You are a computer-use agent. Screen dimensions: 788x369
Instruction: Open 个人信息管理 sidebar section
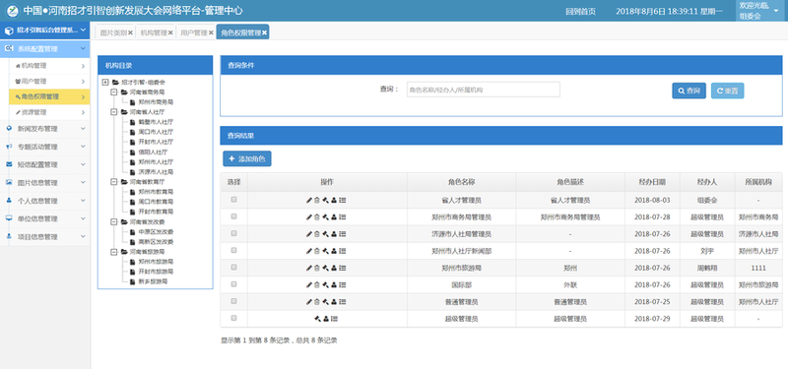(x=44, y=202)
